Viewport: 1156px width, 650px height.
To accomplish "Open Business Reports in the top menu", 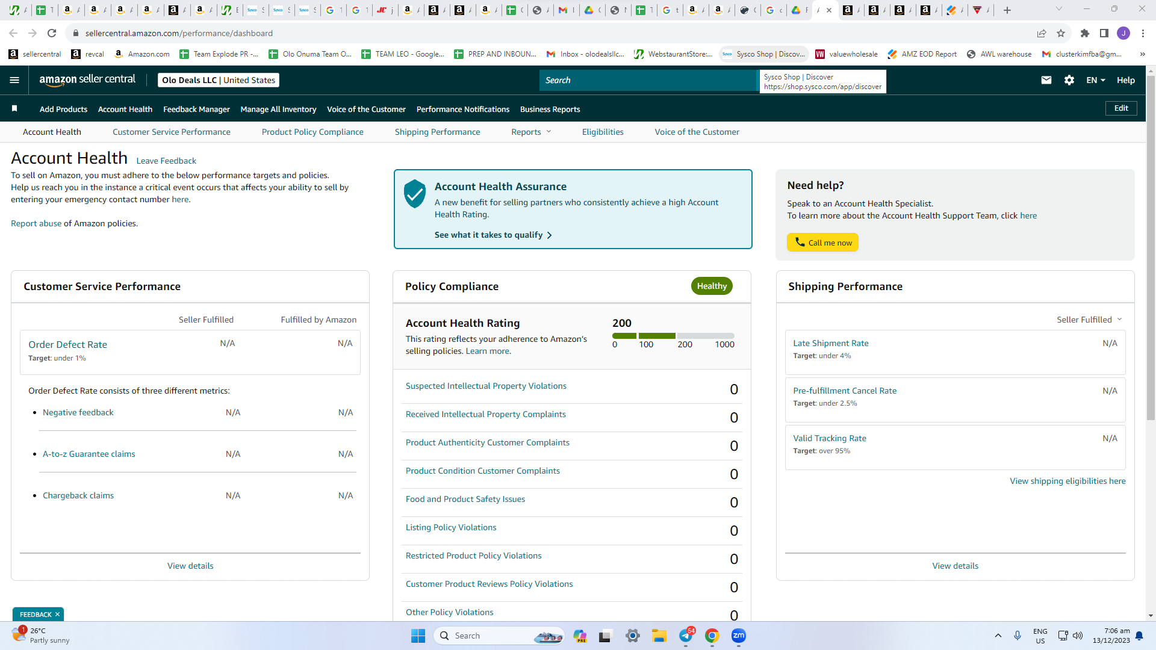I will pos(550,109).
